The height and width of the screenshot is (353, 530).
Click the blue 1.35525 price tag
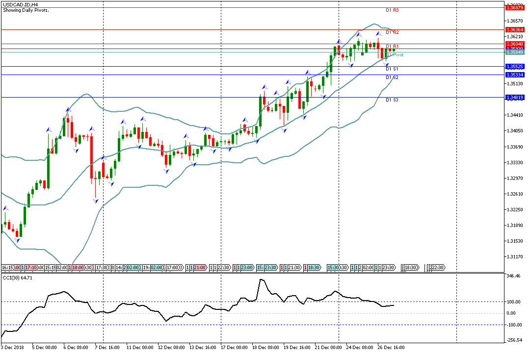(x=515, y=67)
